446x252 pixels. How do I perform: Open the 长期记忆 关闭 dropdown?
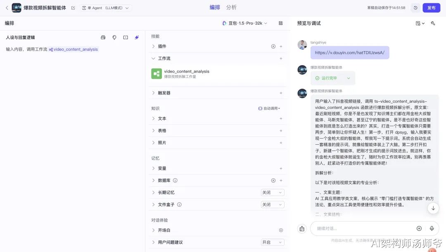click(273, 193)
